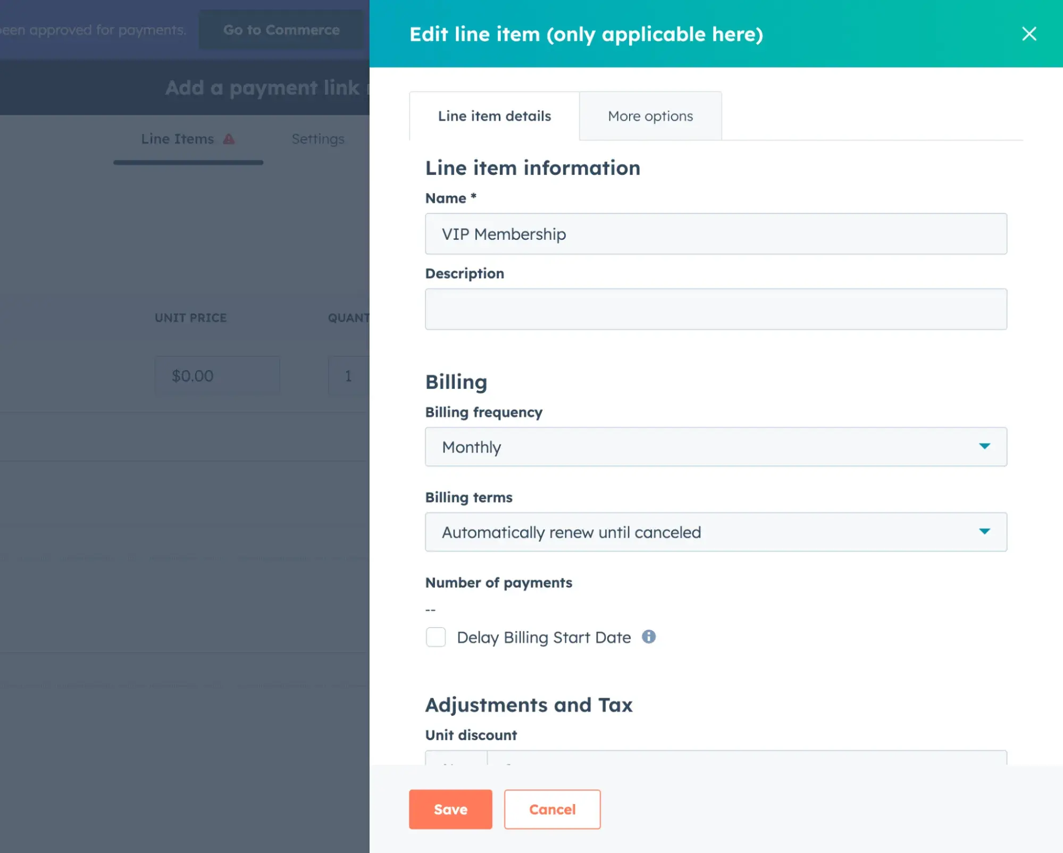Select the Line item details tab
The height and width of the screenshot is (853, 1063).
coord(493,116)
